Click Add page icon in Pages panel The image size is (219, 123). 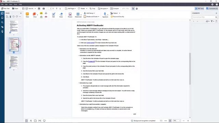click(7, 17)
